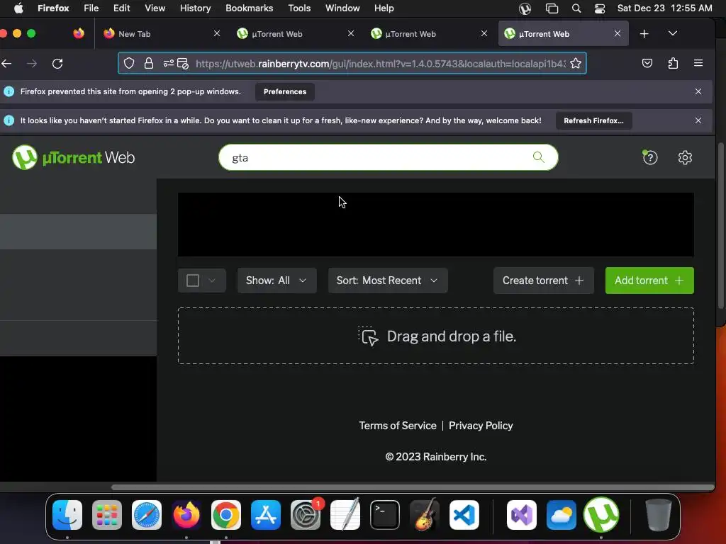Open the Privacy Policy link
726x544 pixels.
point(481,426)
